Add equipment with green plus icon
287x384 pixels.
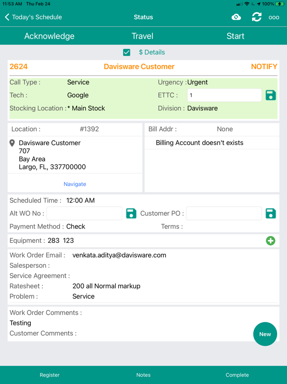click(271, 241)
